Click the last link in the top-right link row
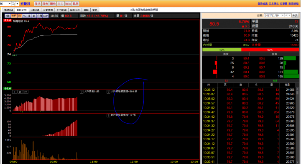The width and height of the screenshot is (301, 164). [x=293, y=4]
